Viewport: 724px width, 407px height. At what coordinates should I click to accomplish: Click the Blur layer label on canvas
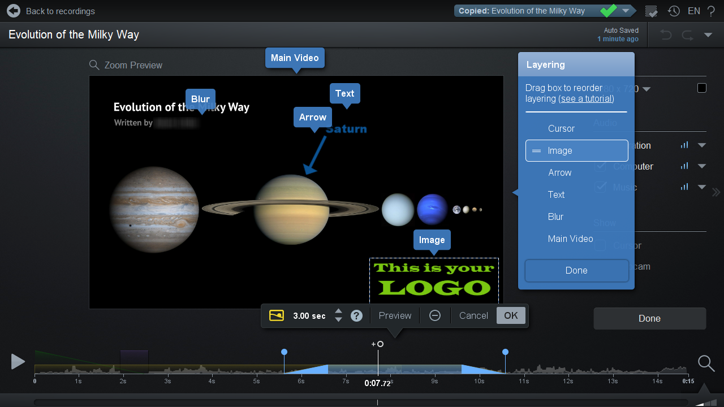click(200, 99)
